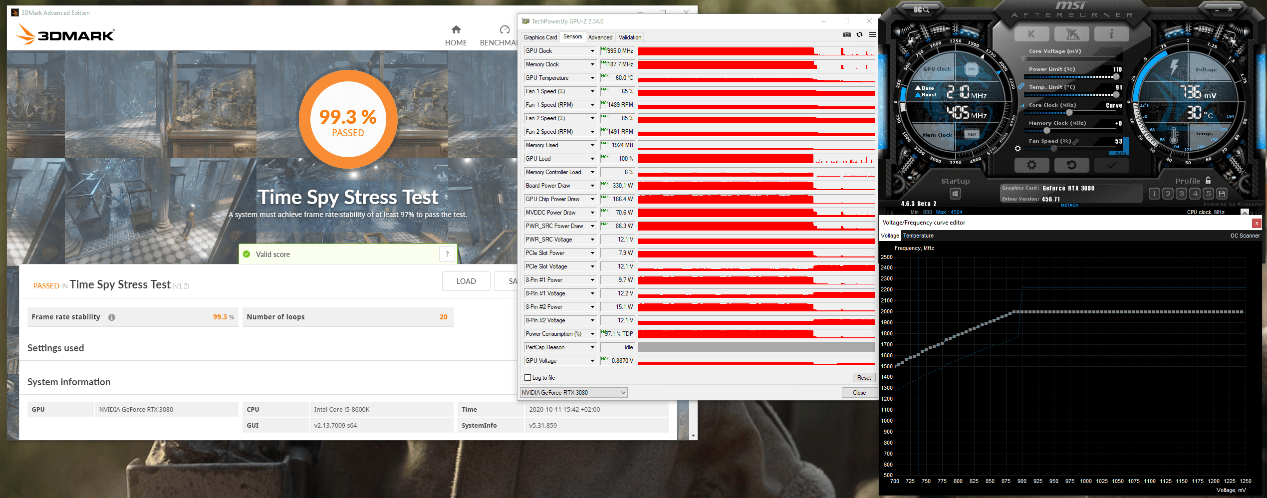This screenshot has height=498, width=1267.
Task: Click the Valid score question mark button
Action: coord(447,254)
